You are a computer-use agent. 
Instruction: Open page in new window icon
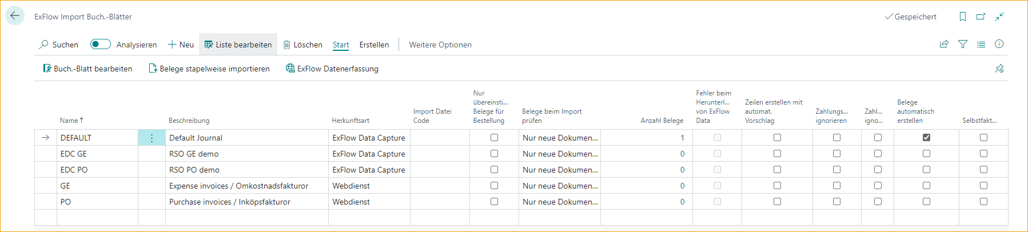click(981, 17)
